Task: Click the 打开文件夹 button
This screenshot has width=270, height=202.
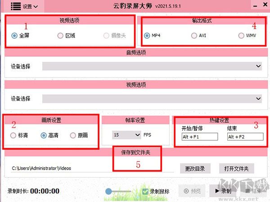Action: point(236,168)
